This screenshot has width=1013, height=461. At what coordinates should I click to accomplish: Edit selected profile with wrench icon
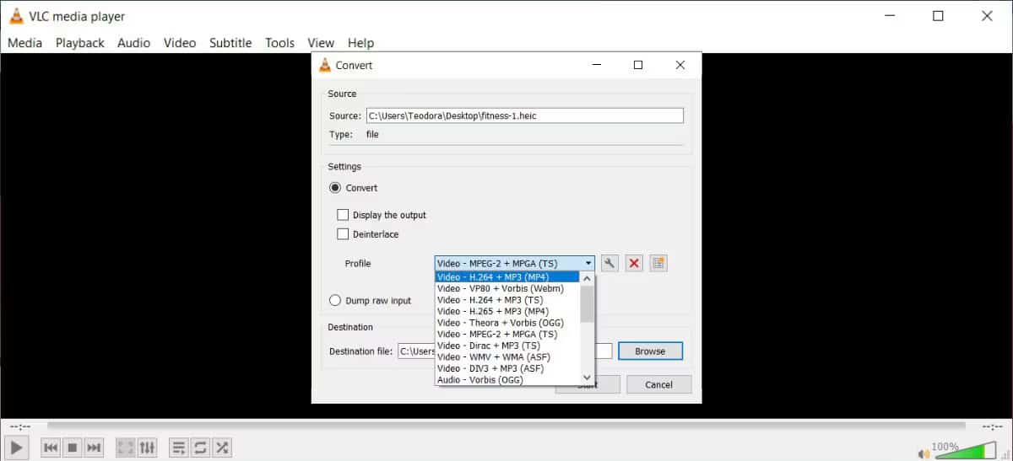609,264
